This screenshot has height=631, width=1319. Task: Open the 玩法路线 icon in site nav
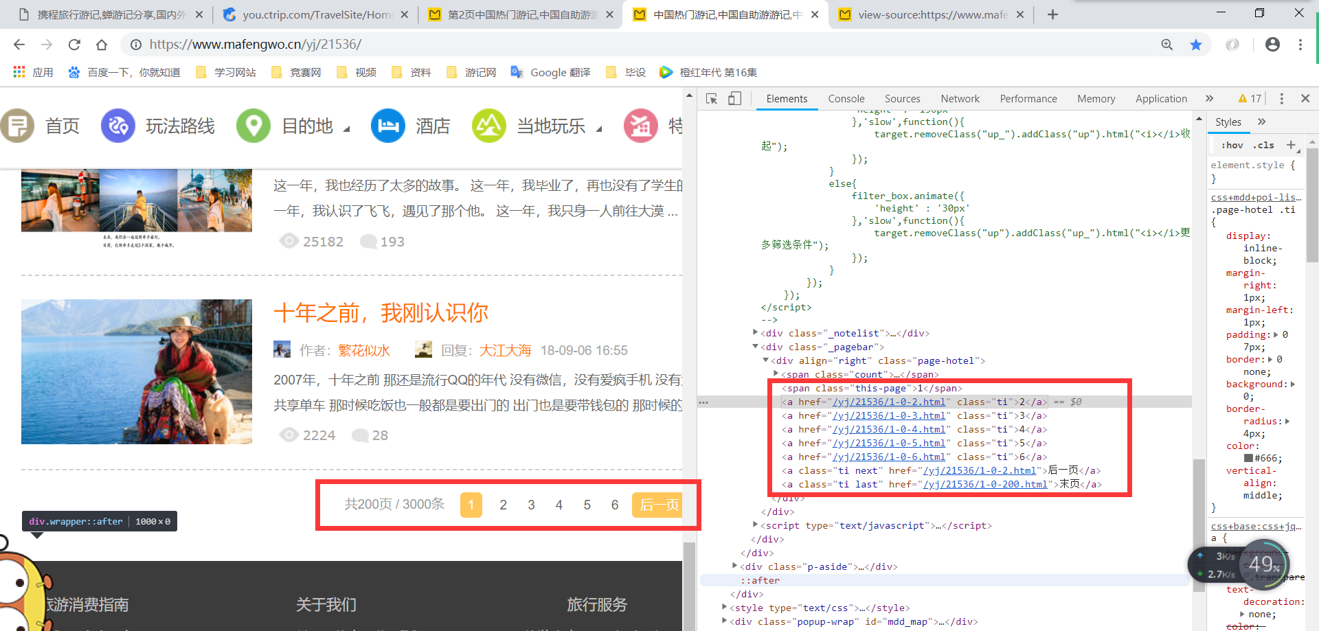(118, 126)
